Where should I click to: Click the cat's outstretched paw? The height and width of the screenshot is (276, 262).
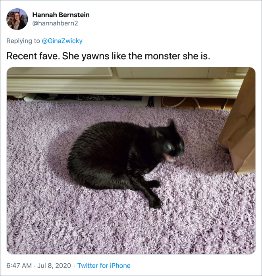[x=155, y=203]
